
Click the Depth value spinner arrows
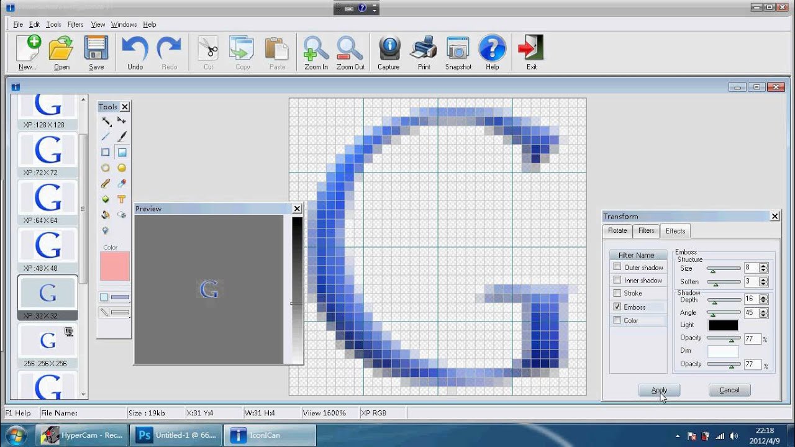pos(763,299)
